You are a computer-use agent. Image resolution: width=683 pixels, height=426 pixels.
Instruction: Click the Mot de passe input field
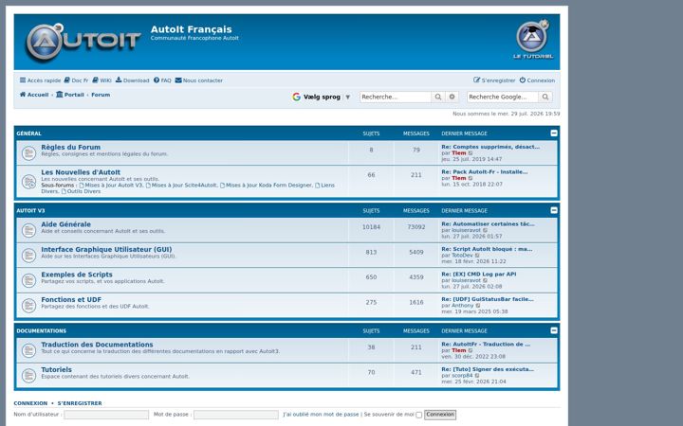click(x=236, y=415)
